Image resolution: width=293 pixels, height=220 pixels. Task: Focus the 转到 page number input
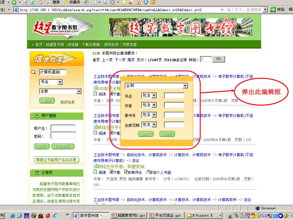(206, 59)
